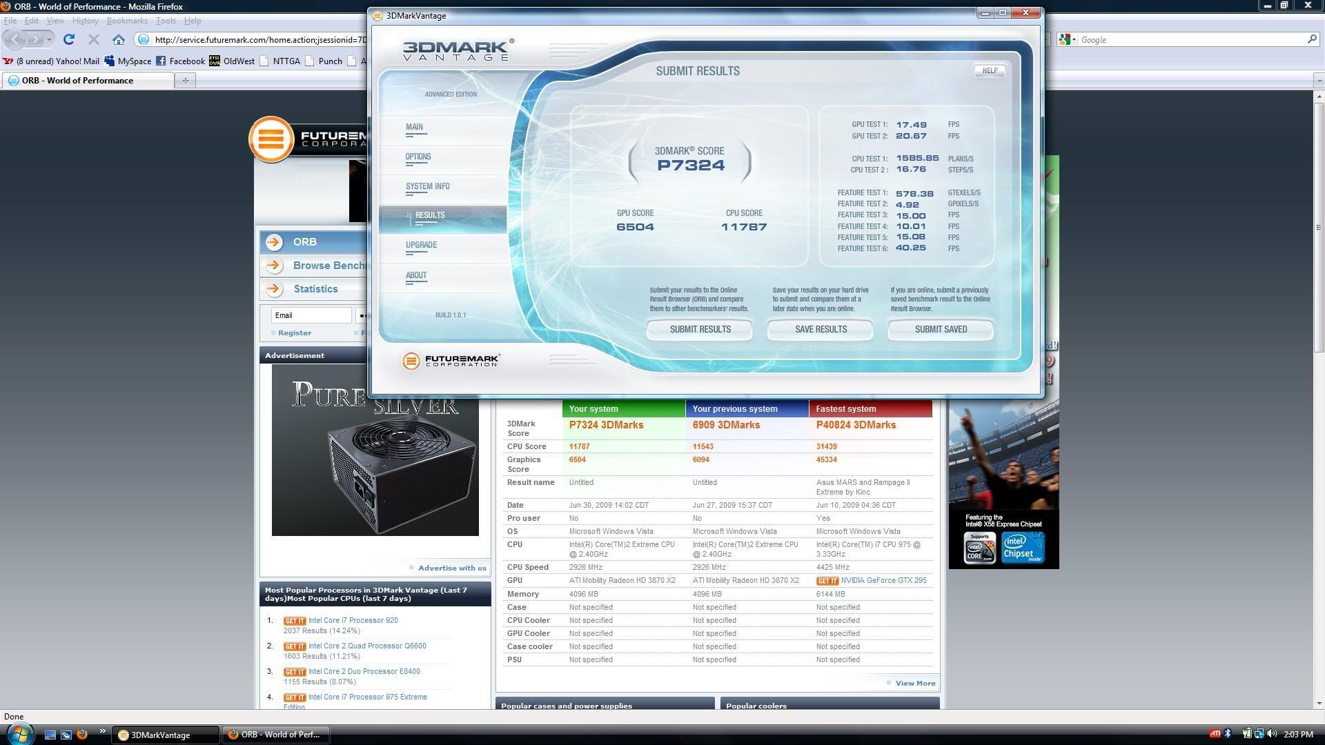This screenshot has width=1325, height=745.
Task: Click the Show Desktop quick launch icon
Action: tap(50, 735)
